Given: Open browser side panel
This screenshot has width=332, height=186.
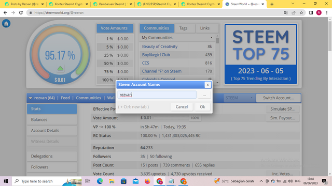Looking at the screenshot, I should coord(311,12).
